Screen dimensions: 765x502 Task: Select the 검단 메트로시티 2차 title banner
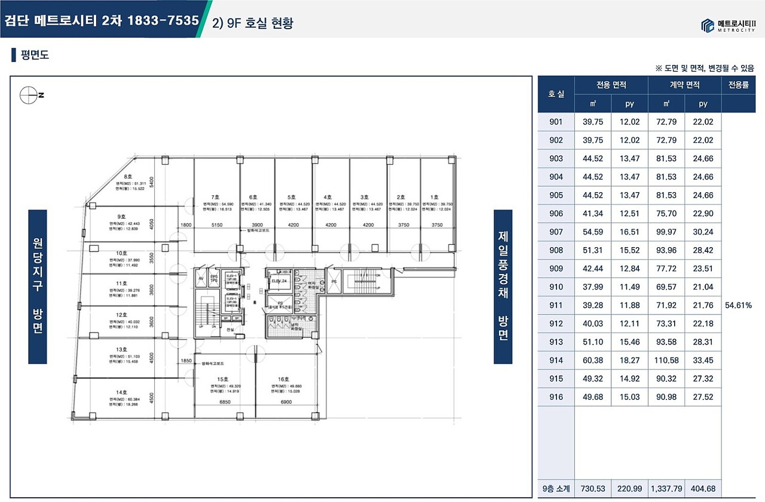[102, 20]
